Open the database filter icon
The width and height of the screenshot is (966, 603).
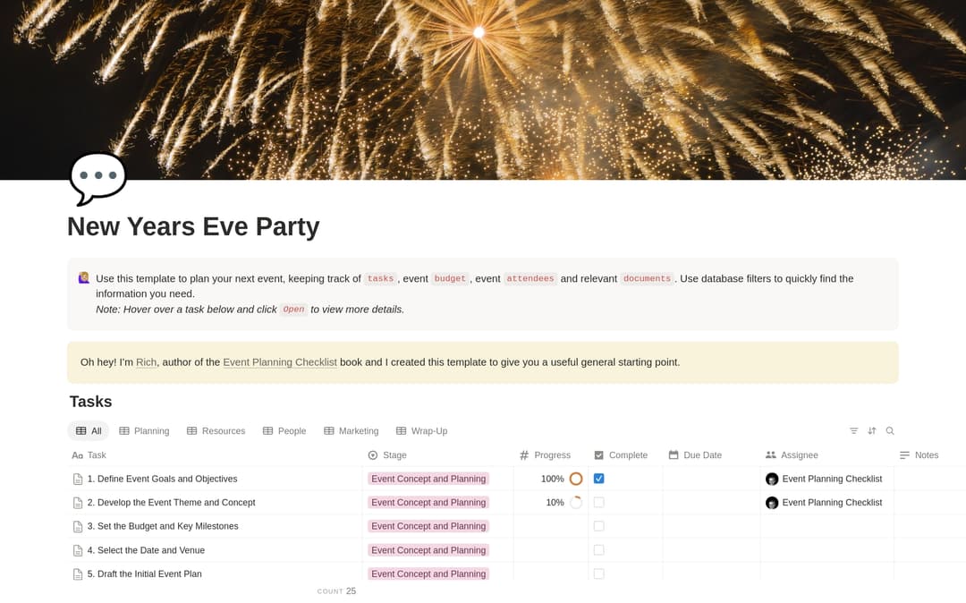click(854, 431)
